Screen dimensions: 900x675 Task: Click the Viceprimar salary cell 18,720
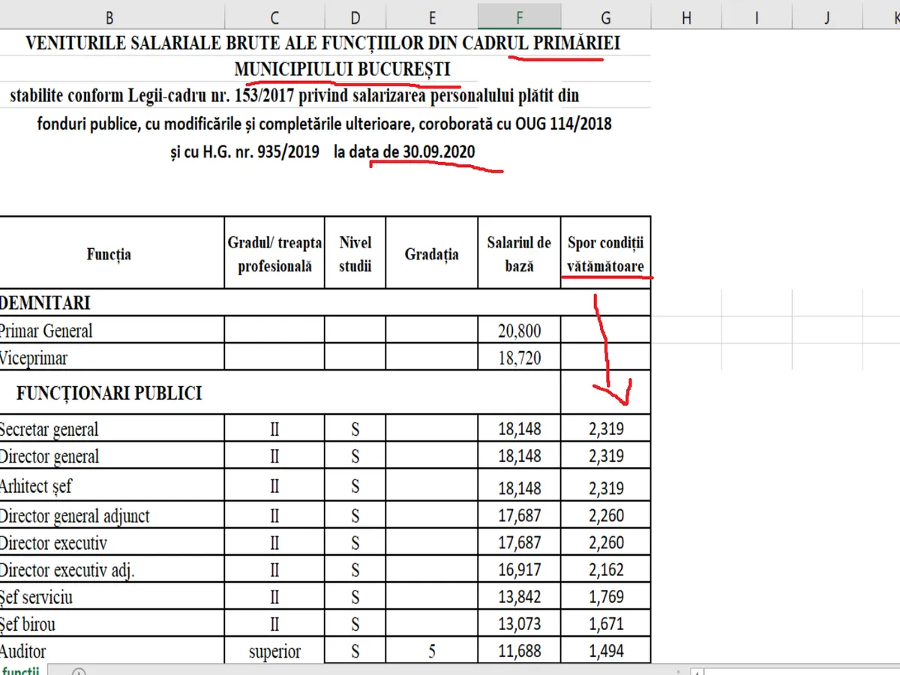pyautogui.click(x=519, y=358)
